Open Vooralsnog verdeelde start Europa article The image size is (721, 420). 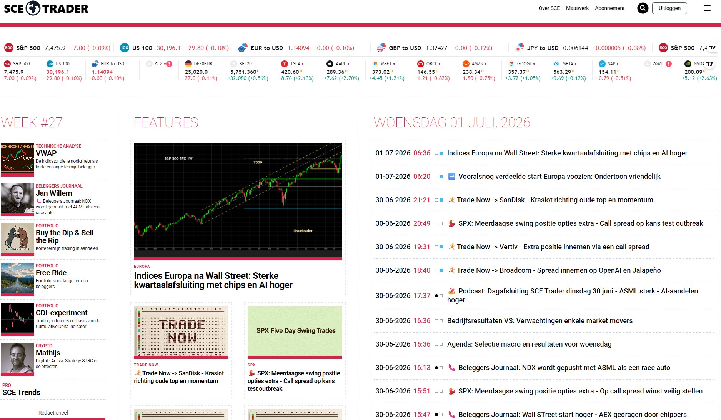[559, 177]
